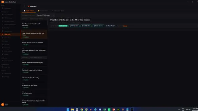This screenshot has width=198, height=111.
Task: Click the ENG language indicator in the tray
Action: click(x=183, y=109)
